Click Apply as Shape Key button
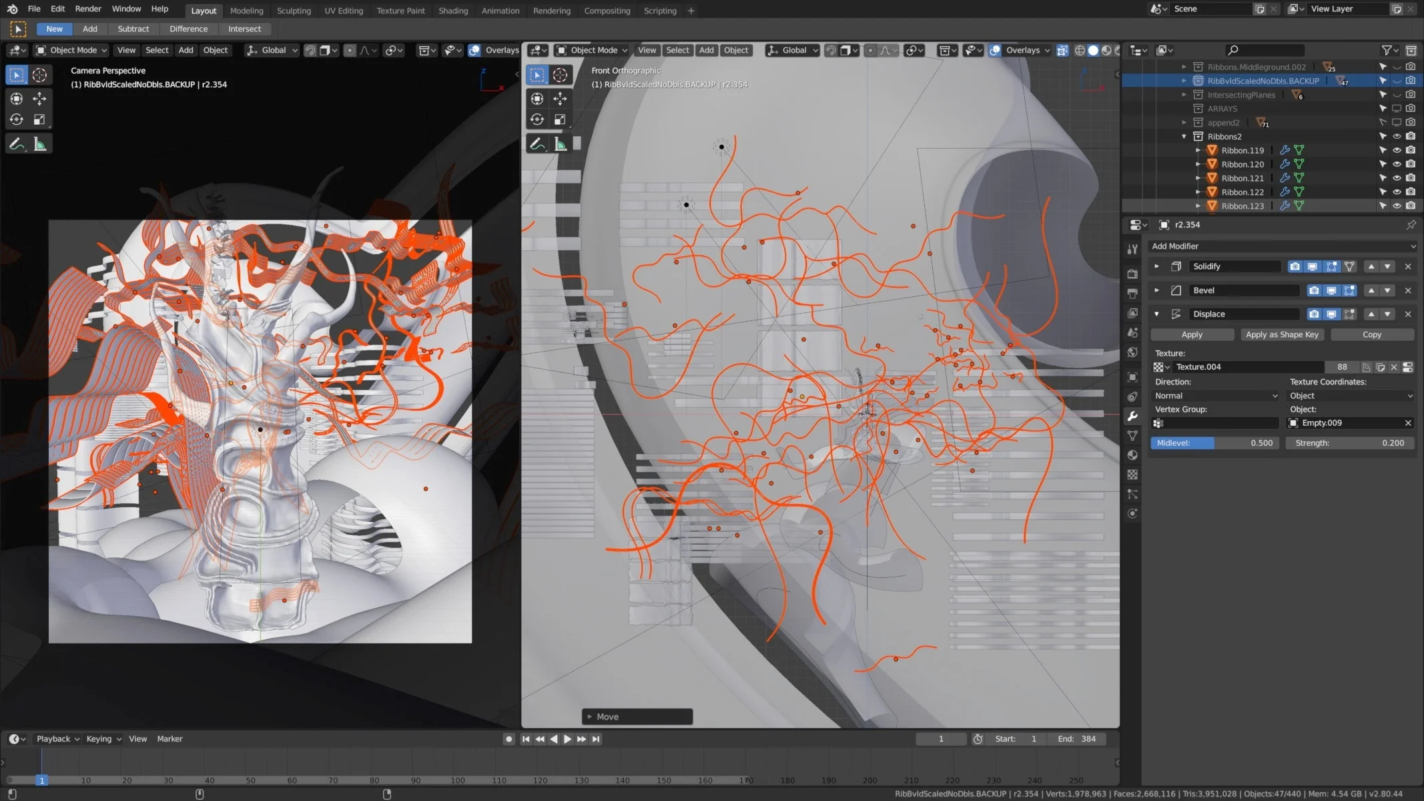Image resolution: width=1424 pixels, height=801 pixels. (x=1282, y=334)
